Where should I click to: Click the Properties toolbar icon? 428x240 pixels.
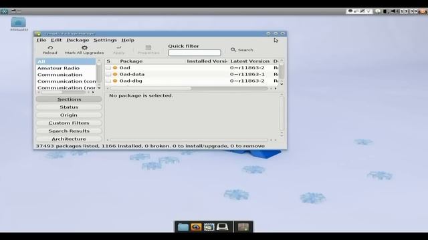coord(148,47)
